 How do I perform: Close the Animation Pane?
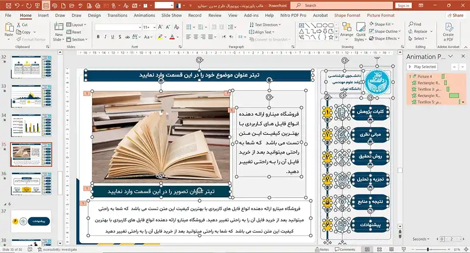[463, 56]
